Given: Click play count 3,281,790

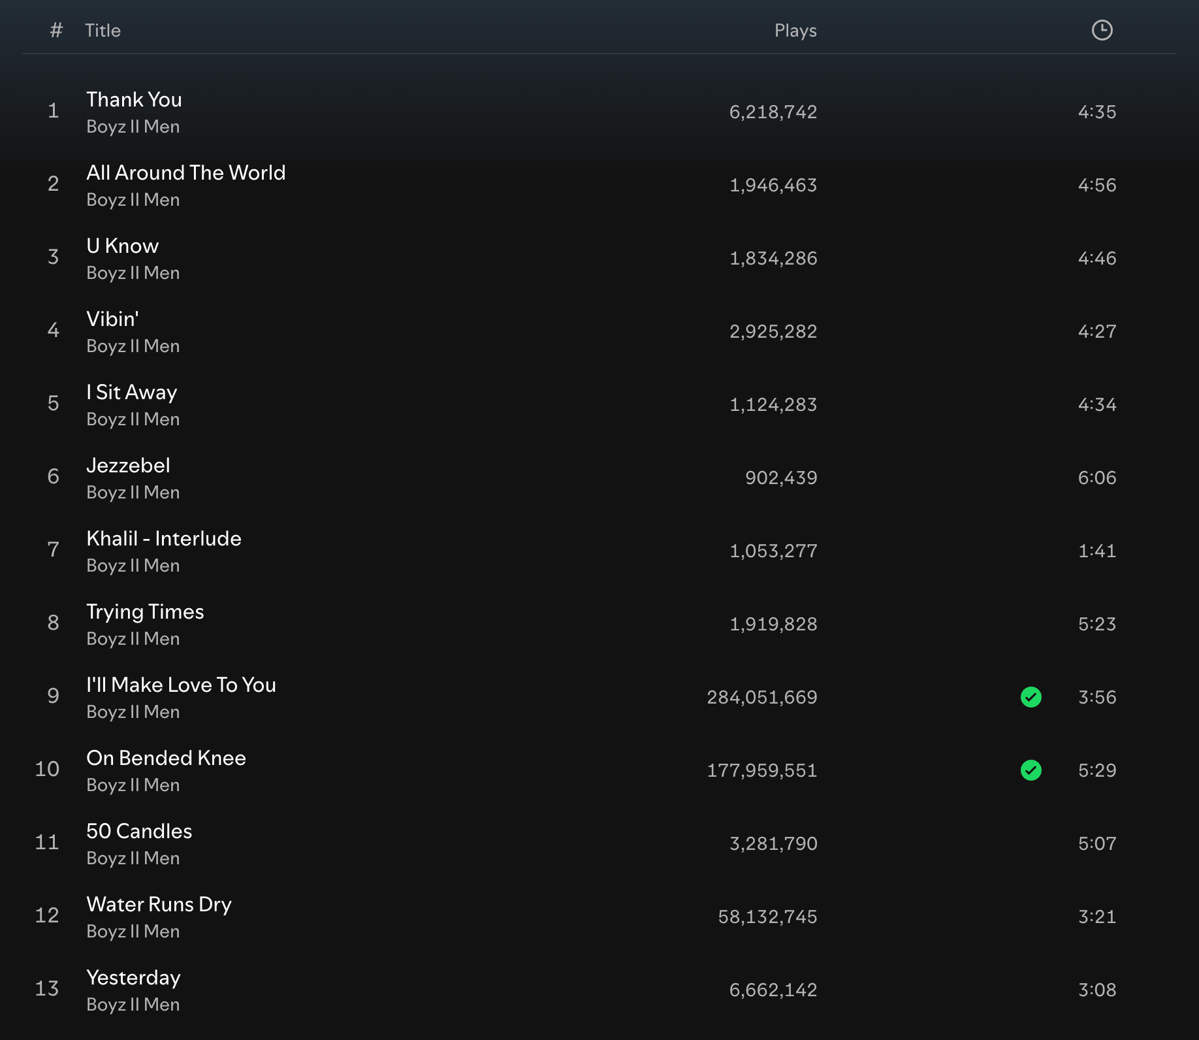Looking at the screenshot, I should pos(773,843).
